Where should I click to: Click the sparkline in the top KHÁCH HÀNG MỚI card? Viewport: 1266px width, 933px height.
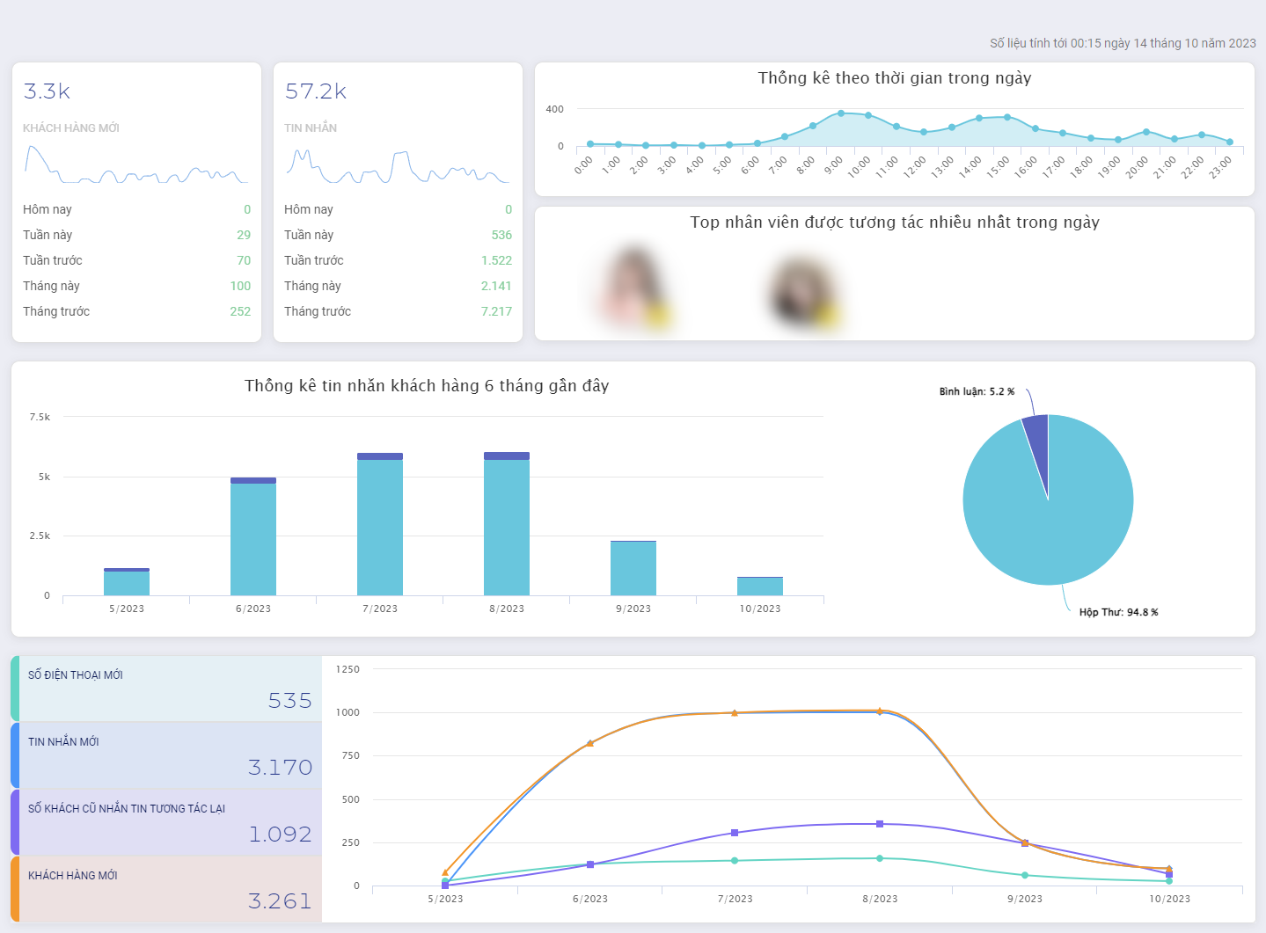[135, 164]
